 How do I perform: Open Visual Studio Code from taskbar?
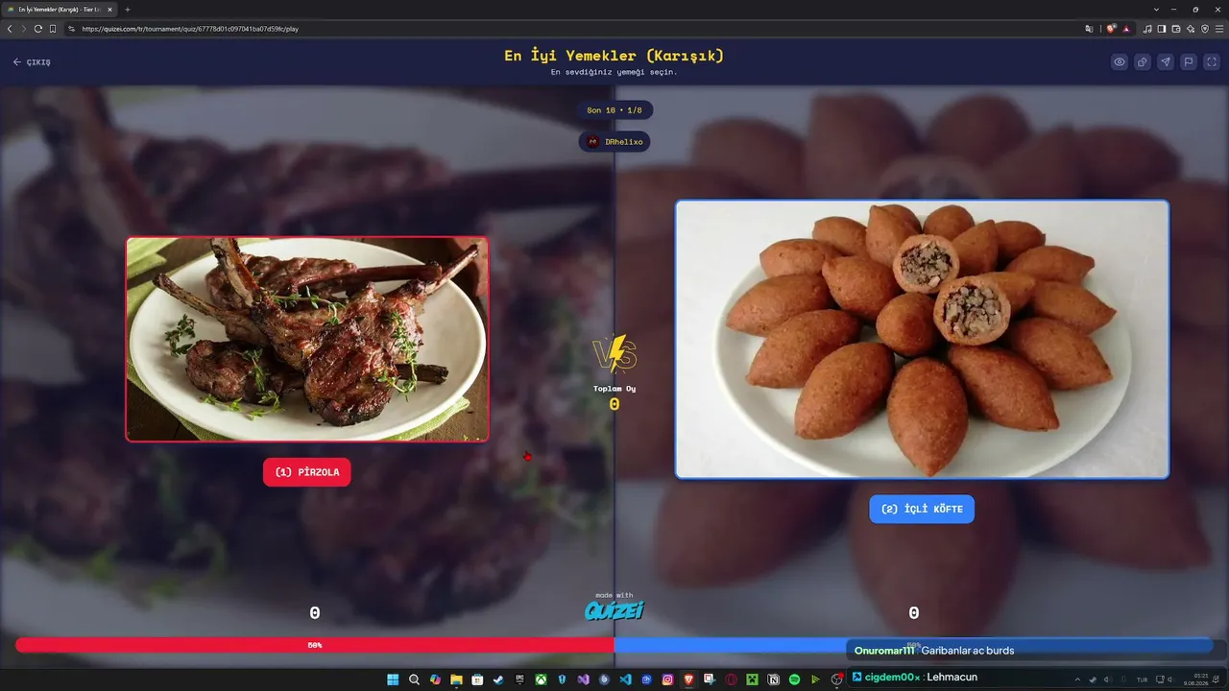625,679
